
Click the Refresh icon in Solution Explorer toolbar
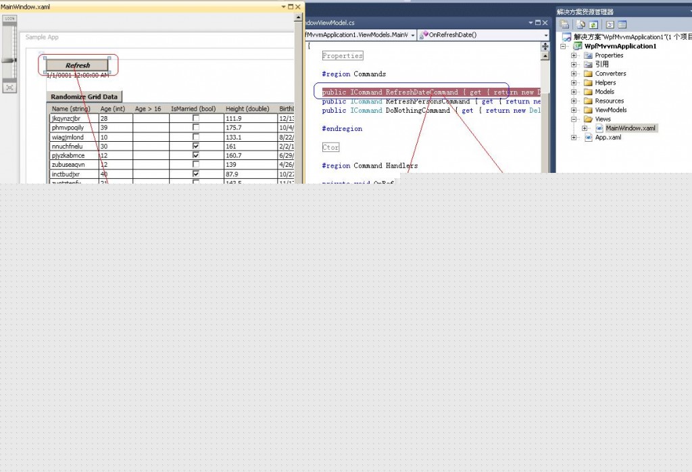coord(593,24)
